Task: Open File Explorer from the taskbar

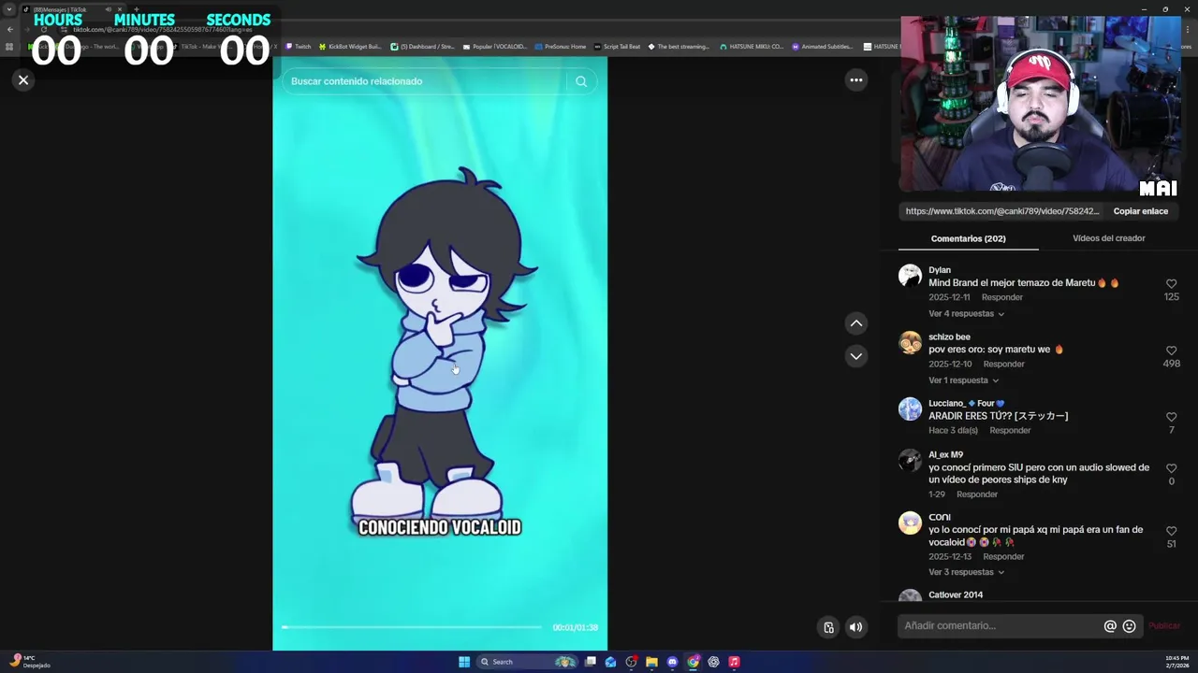Action: (x=652, y=662)
